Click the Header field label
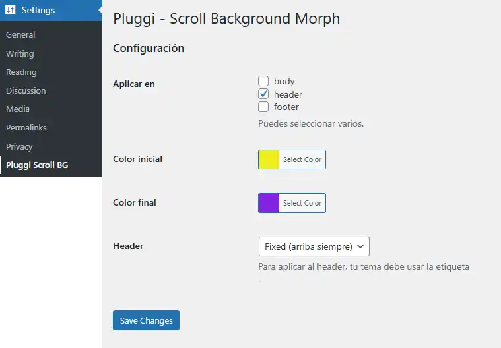Viewport: 501px width, 348px height. point(128,246)
